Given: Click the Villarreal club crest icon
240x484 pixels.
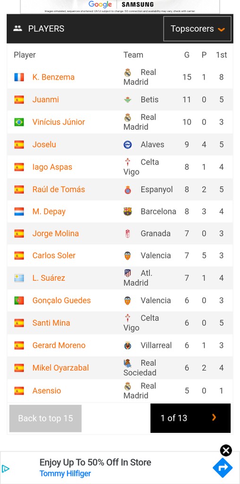Looking at the screenshot, I should pos(128,346).
